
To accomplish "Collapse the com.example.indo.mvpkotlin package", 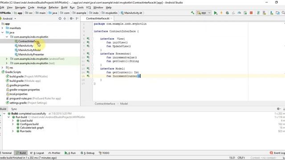I will (7, 37).
